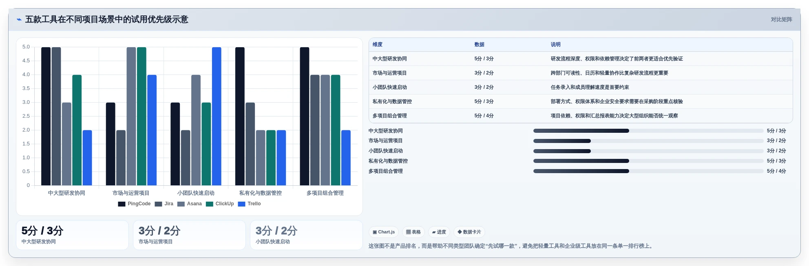Toggle the Jira legend swatch
809x266 pixels.
point(158,204)
